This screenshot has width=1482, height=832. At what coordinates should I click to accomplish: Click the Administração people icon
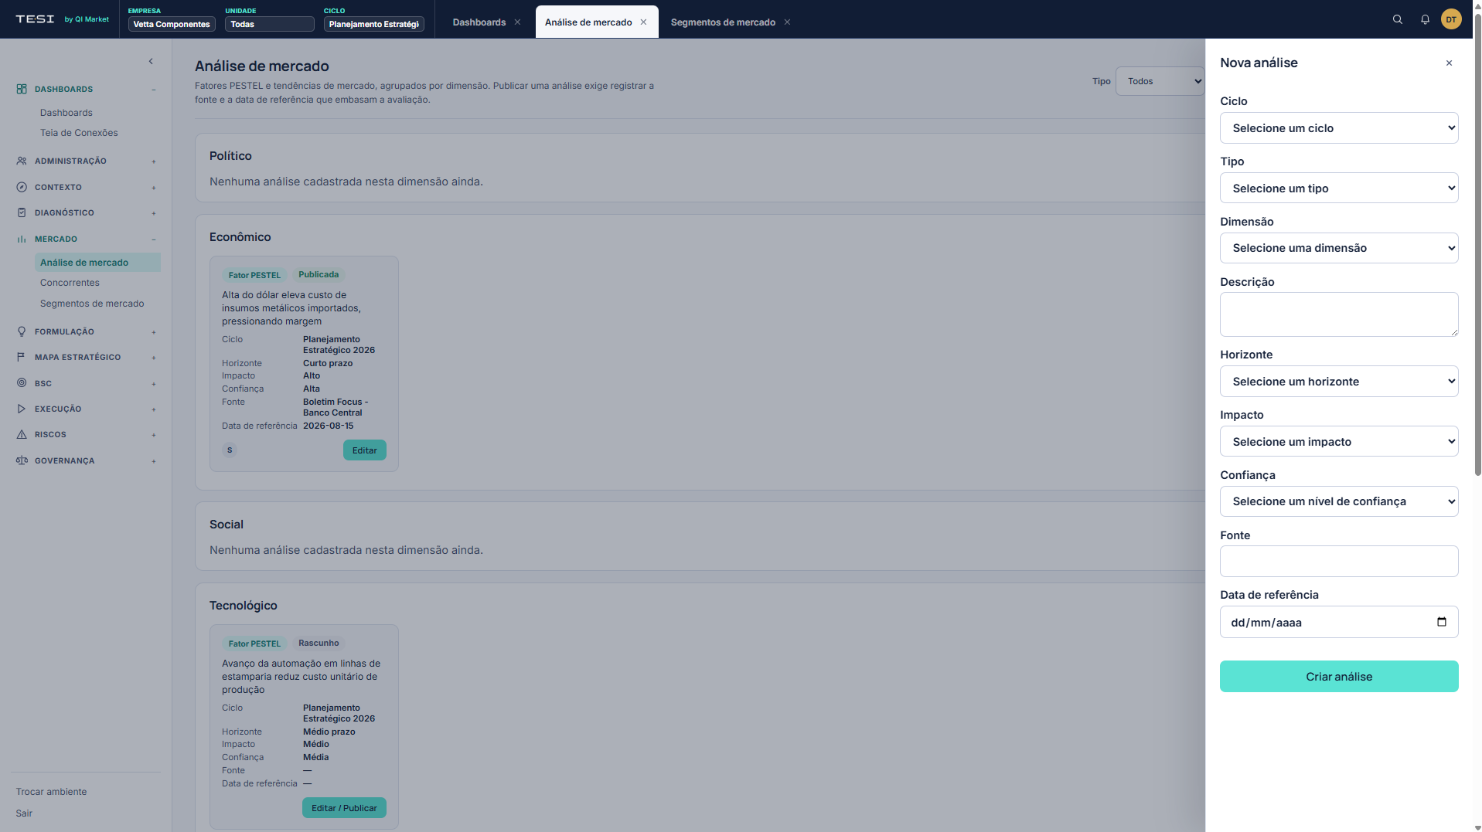pos(22,161)
